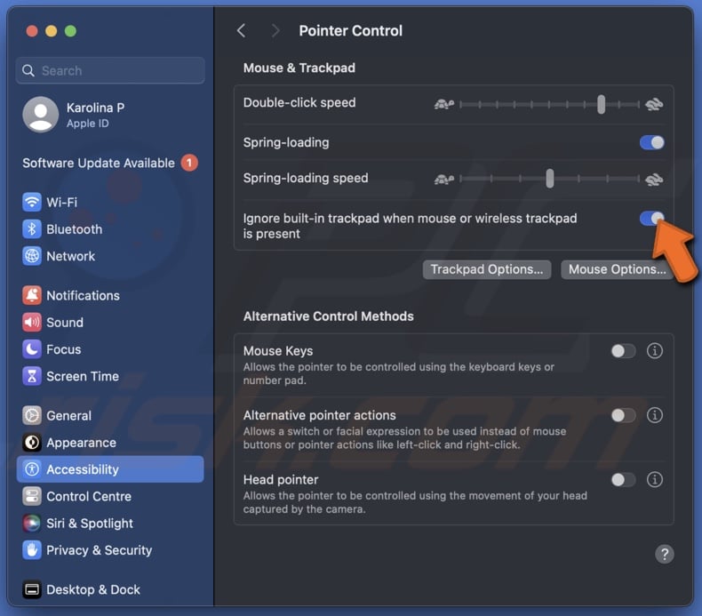Toggle Alternative pointer actions switch
The image size is (702, 616).
point(623,415)
